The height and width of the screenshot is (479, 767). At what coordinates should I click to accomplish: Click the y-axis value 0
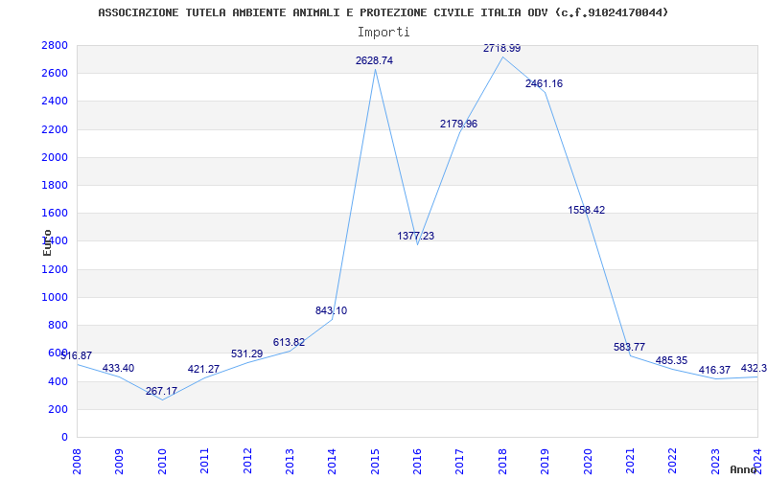pyautogui.click(x=64, y=437)
